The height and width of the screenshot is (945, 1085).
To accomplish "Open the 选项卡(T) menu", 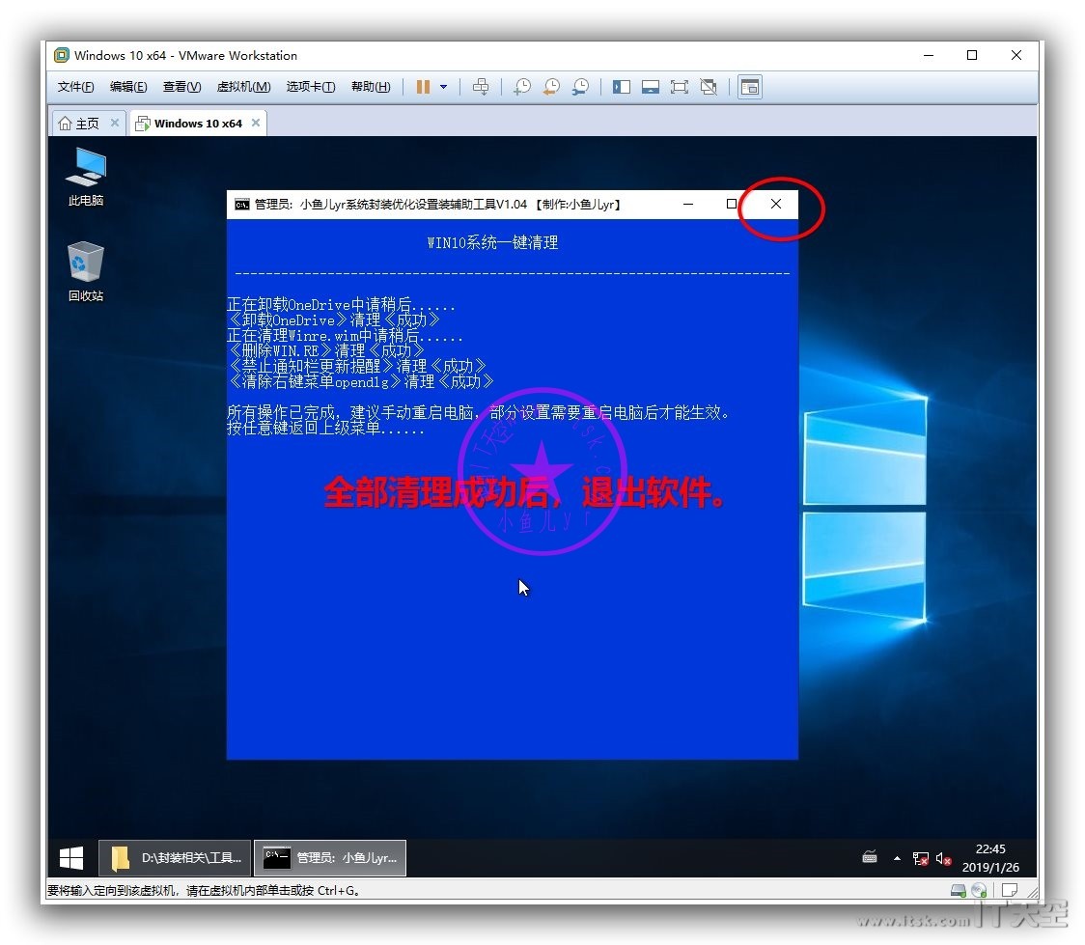I will click(x=311, y=87).
